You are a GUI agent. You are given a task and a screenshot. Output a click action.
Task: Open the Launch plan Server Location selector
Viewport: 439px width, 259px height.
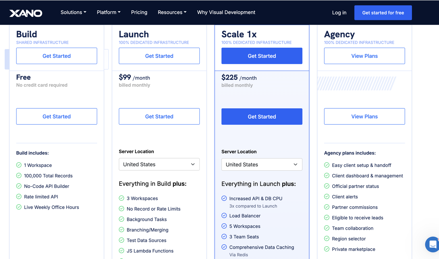(159, 164)
